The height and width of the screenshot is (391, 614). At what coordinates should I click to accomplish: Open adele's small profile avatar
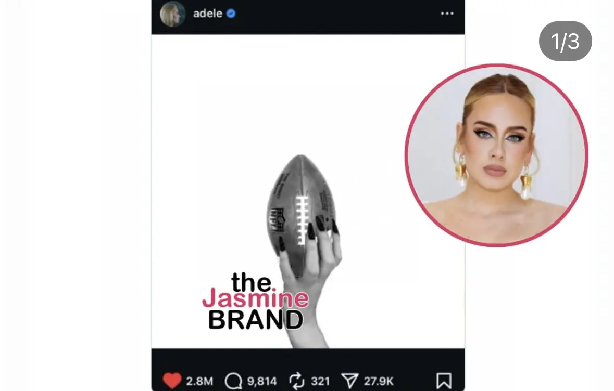[173, 14]
